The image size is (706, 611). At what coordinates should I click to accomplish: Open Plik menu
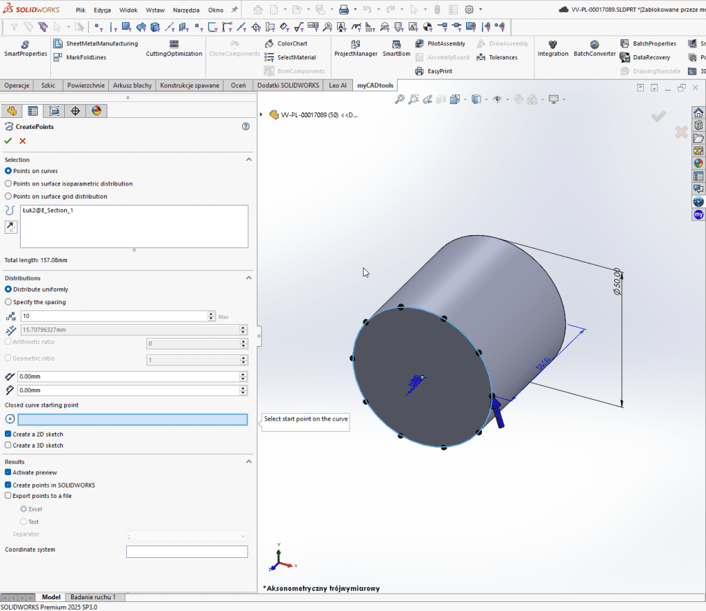click(x=81, y=10)
